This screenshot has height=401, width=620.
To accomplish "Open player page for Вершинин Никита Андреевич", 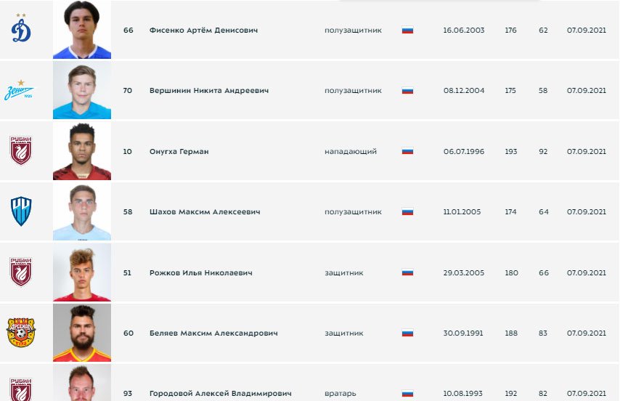I will [209, 91].
